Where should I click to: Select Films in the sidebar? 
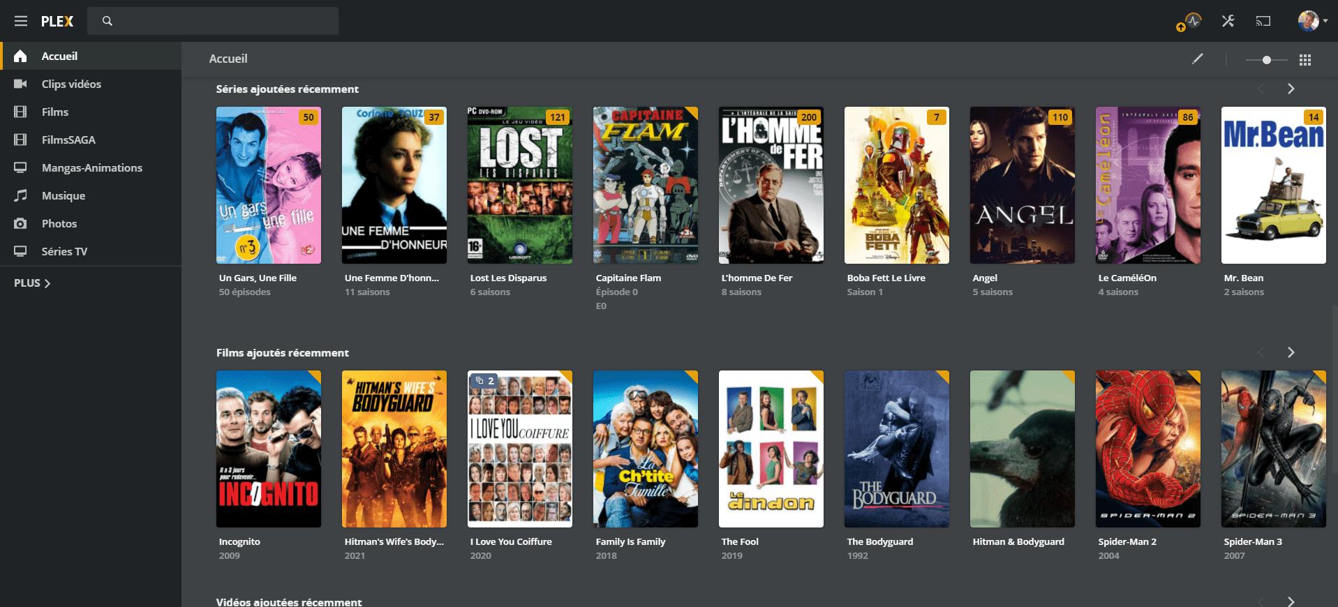click(55, 112)
